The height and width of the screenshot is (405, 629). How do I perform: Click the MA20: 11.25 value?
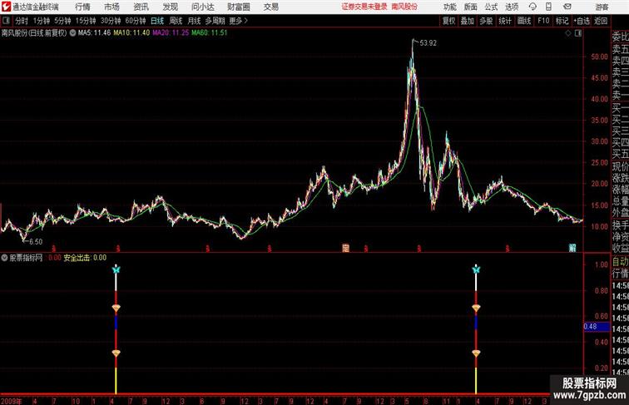tap(171, 33)
